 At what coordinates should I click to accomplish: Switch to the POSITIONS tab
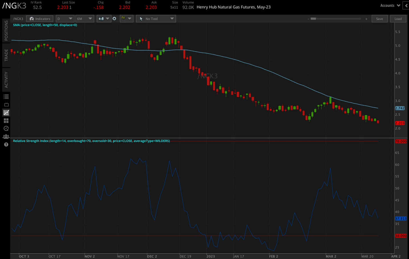6,31
